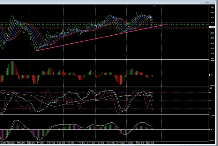This screenshot has width=218, height=146.
Task: Click price level 1.0470 on the scale
Action: pos(212,23)
